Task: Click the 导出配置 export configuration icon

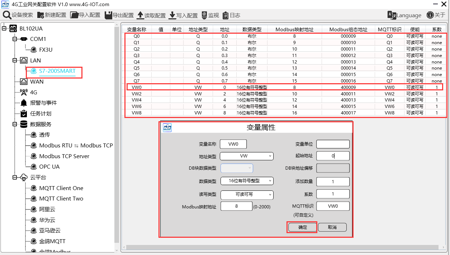Action: click(x=108, y=15)
